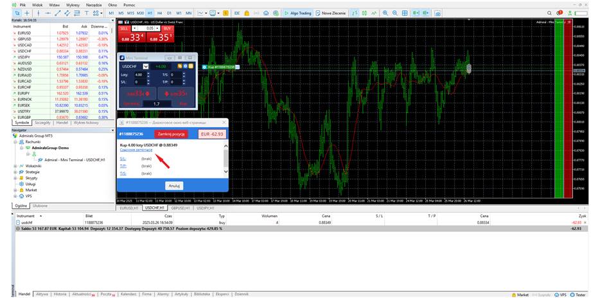Click the Częściowe zamknięcie link

point(136,150)
